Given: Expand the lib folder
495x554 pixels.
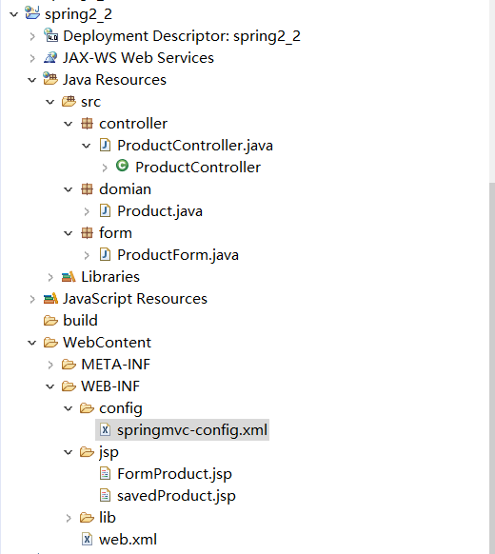Looking at the screenshot, I should click(x=69, y=519).
